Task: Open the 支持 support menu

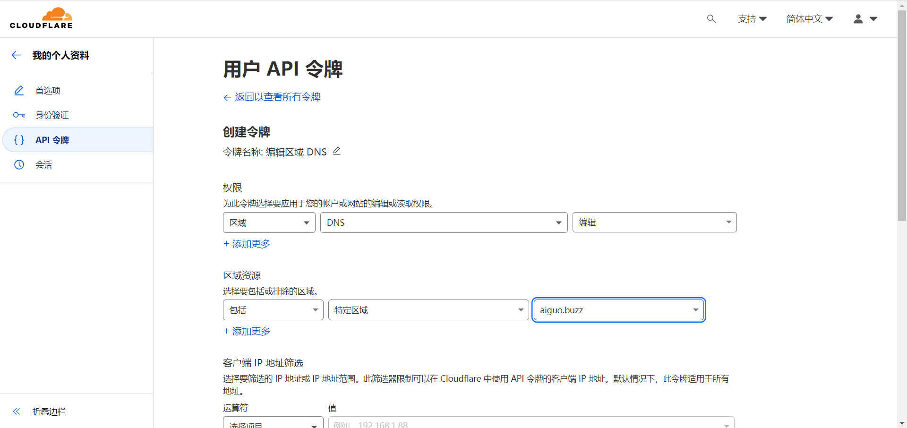Action: click(752, 19)
